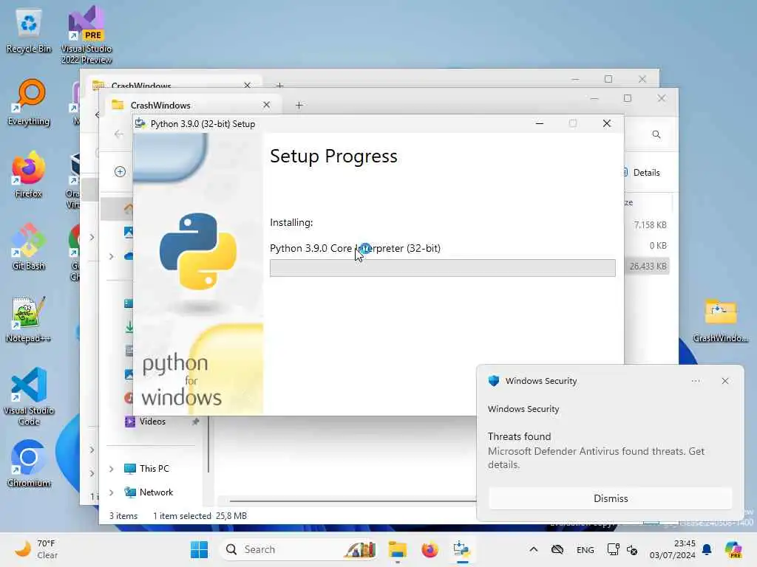This screenshot has width=757, height=567.
Task: Select the Python installer taskbar icon
Action: (x=462, y=549)
